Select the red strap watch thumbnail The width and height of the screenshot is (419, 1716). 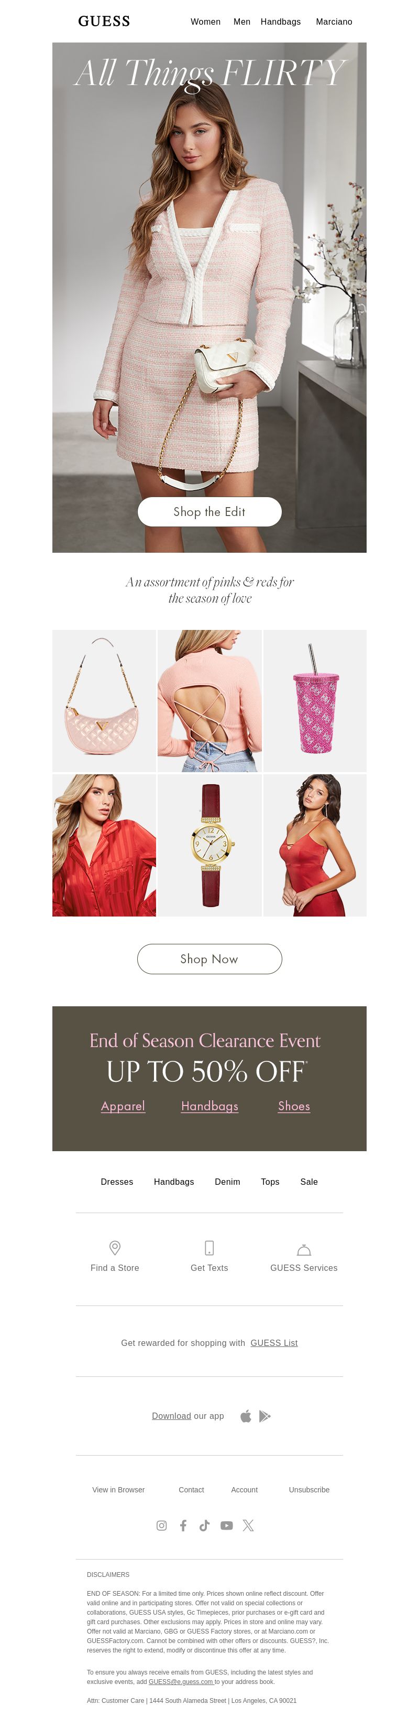pyautogui.click(x=210, y=845)
